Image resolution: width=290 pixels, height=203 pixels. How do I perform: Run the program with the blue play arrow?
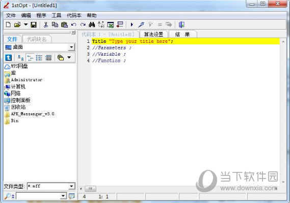pos(132,24)
